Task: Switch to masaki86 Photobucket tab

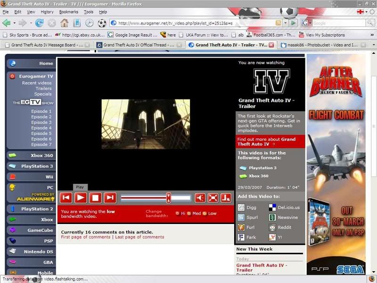Action: [x=323, y=45]
